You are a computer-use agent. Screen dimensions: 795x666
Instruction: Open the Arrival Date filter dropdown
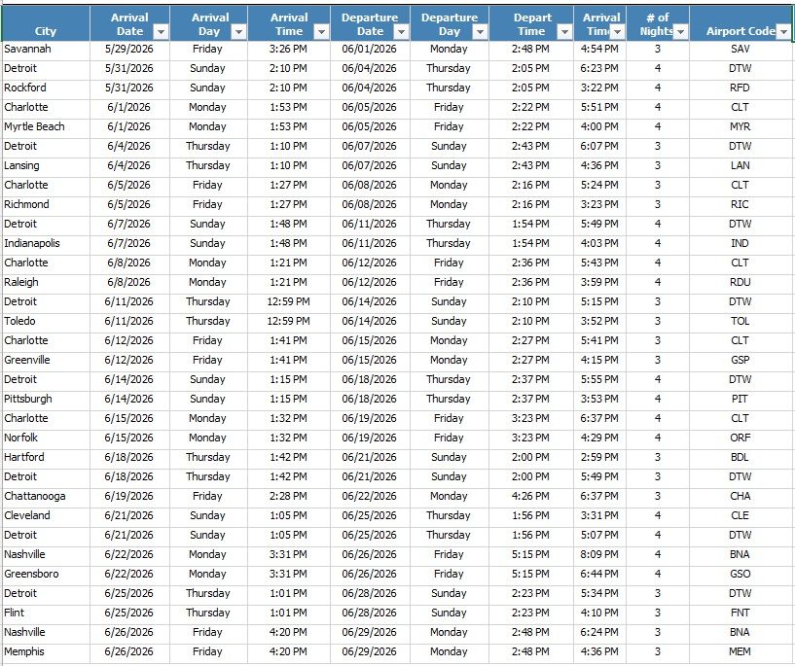point(161,32)
